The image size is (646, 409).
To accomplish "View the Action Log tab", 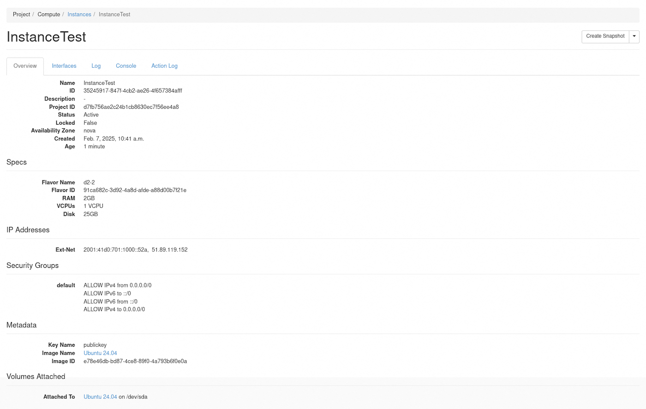I will pos(164,66).
